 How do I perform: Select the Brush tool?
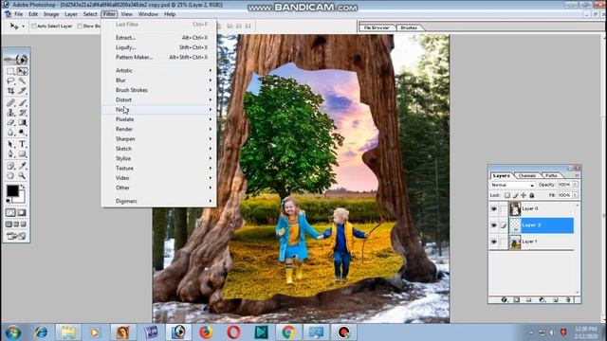coord(22,103)
